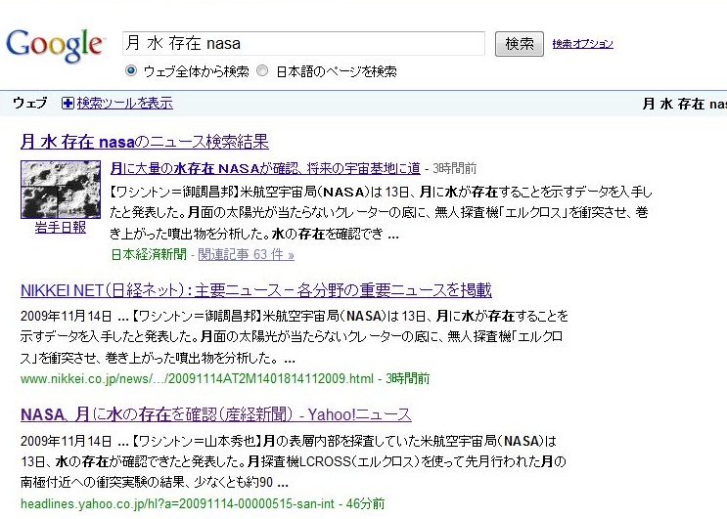Image resolution: width=727 pixels, height=519 pixels.
Task: Click the 3時間前 timestamp beside the news headline
Action: click(x=454, y=168)
